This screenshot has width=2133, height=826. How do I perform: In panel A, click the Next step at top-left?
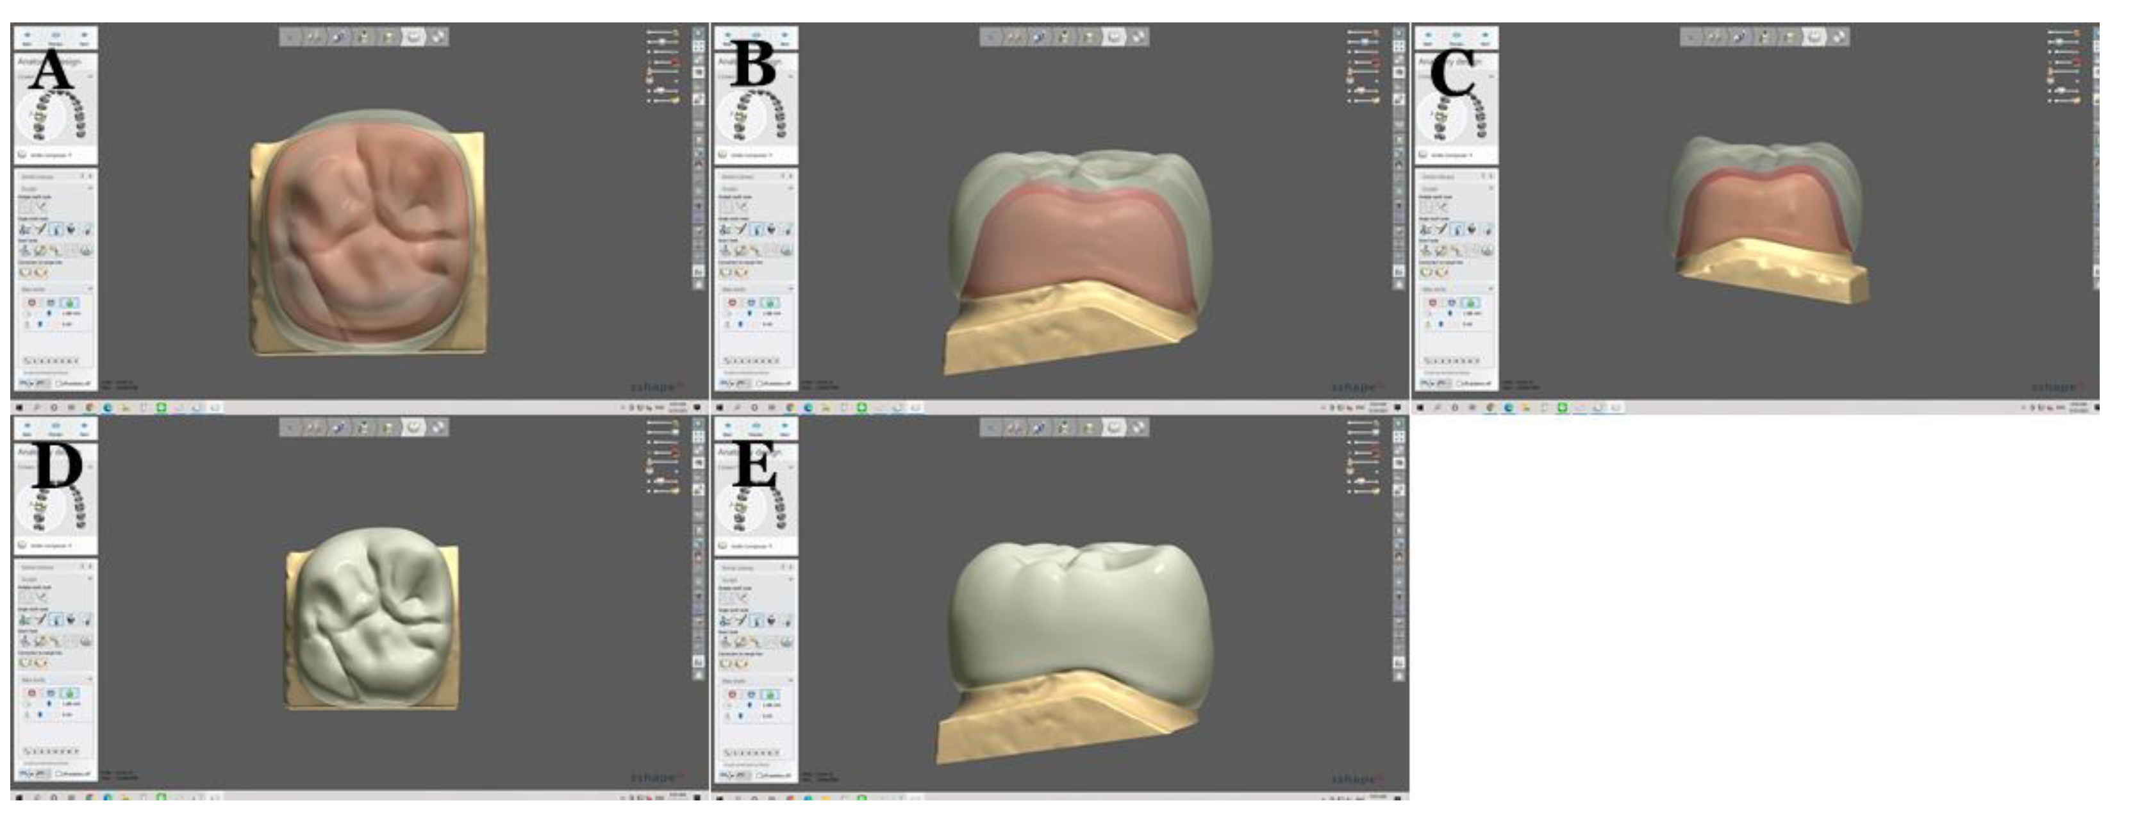pos(83,37)
